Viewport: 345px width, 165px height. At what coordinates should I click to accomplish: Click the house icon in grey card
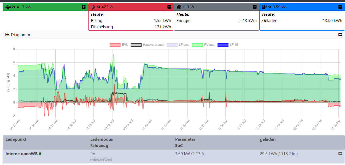click(x=179, y=7)
